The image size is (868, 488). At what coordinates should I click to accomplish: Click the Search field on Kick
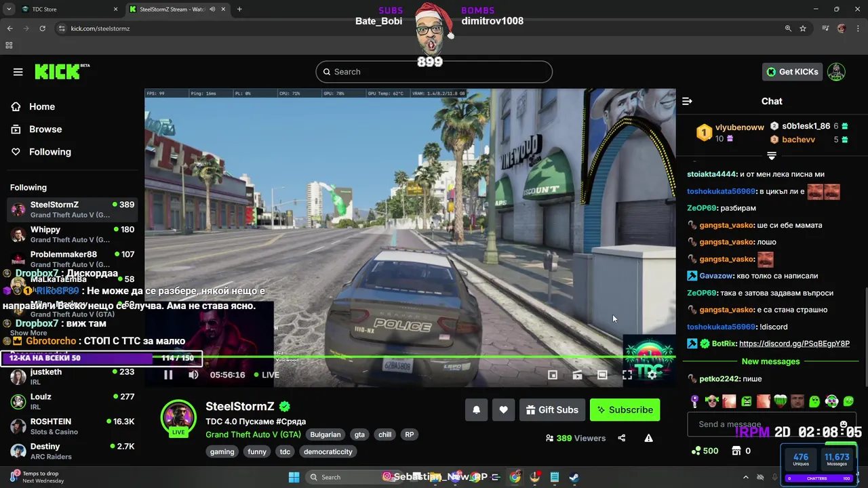tap(434, 72)
